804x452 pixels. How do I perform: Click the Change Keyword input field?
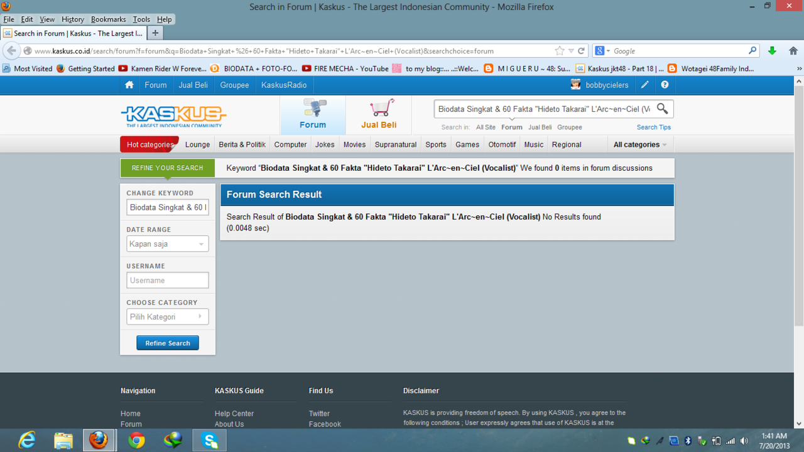(167, 207)
